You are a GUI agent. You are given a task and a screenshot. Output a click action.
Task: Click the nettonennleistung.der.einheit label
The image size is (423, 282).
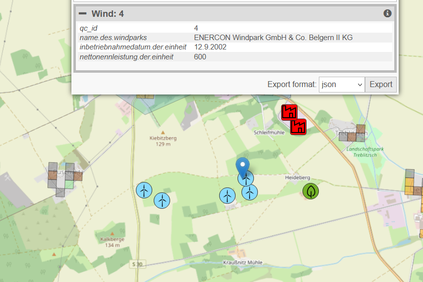[x=126, y=57]
